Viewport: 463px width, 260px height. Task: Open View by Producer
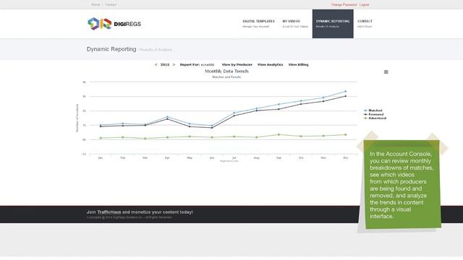click(237, 64)
